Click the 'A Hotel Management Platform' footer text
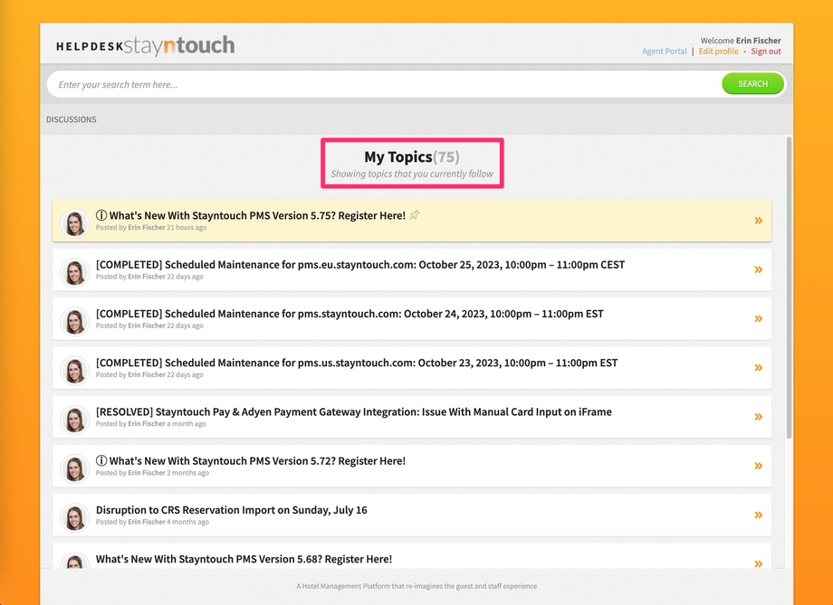Image resolution: width=833 pixels, height=605 pixels. (416, 586)
